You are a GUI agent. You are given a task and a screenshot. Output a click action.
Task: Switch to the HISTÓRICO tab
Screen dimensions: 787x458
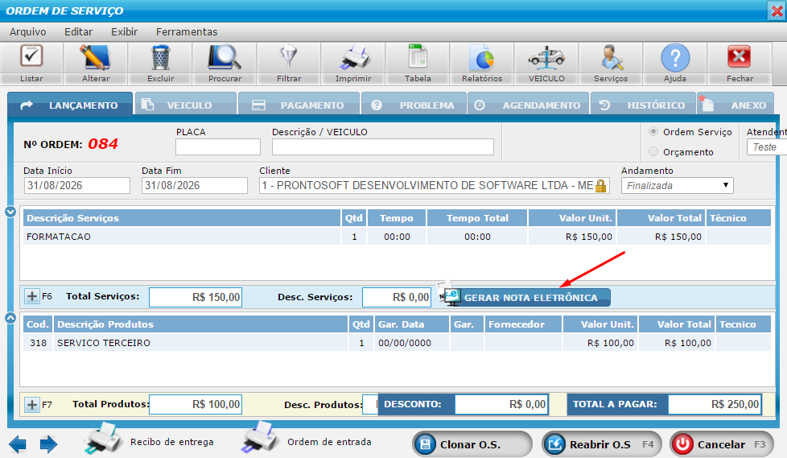643,105
